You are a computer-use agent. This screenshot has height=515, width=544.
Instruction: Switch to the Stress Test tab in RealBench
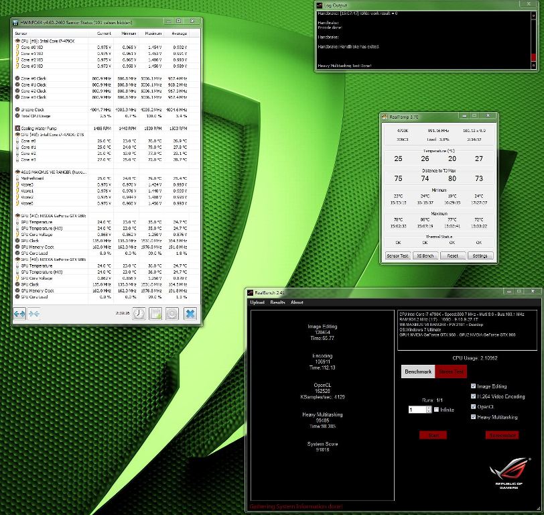pyautogui.click(x=451, y=371)
